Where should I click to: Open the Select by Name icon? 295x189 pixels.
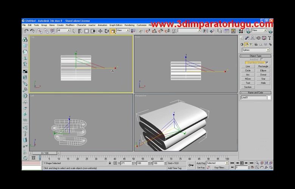(x=80, y=31)
